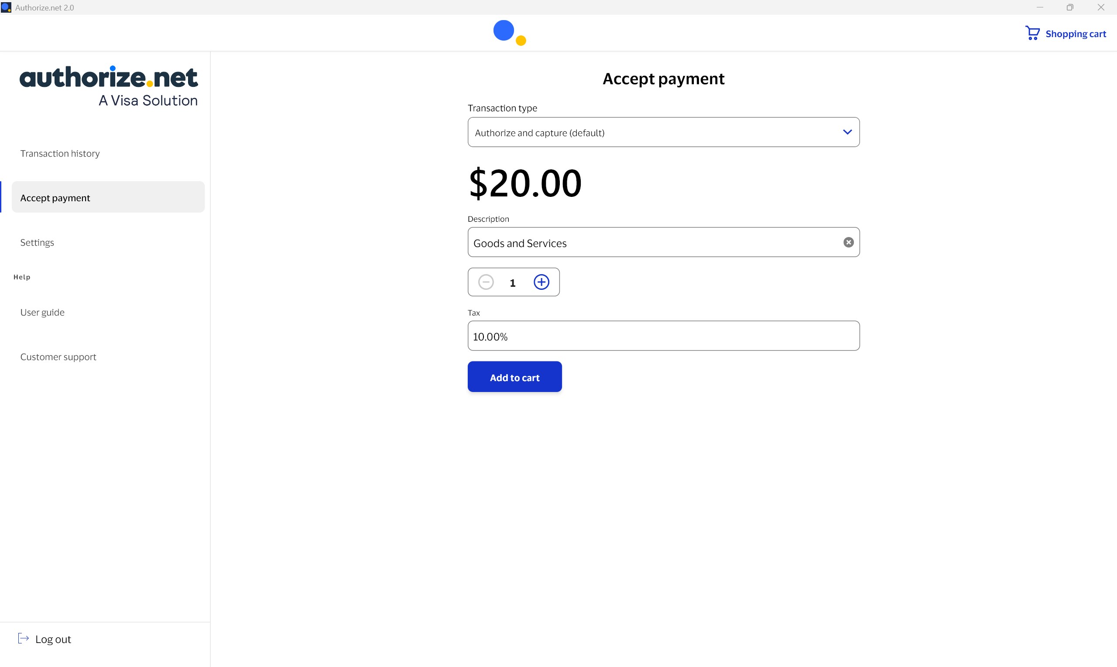Navigate to Accept payment
The width and height of the screenshot is (1117, 667).
(55, 197)
